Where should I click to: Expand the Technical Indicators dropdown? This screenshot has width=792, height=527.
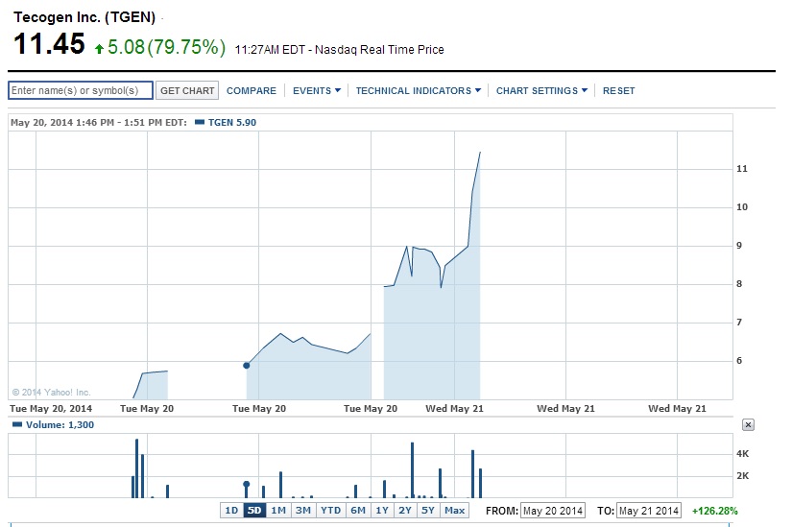pos(419,90)
